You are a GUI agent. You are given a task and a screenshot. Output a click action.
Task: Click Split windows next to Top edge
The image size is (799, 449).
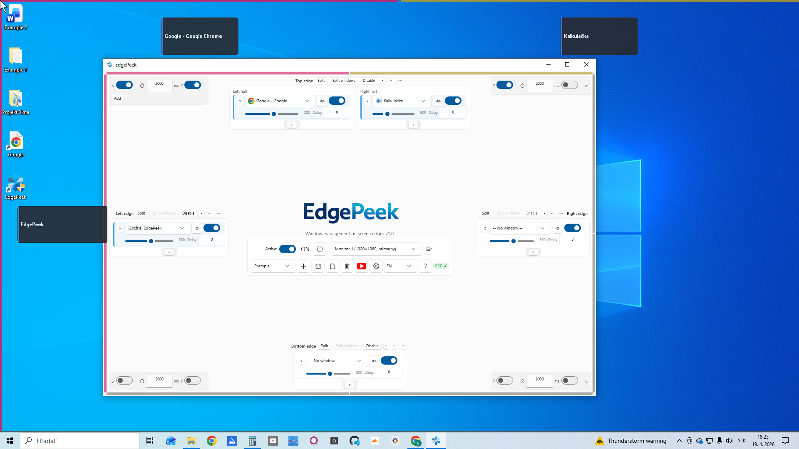tap(344, 81)
